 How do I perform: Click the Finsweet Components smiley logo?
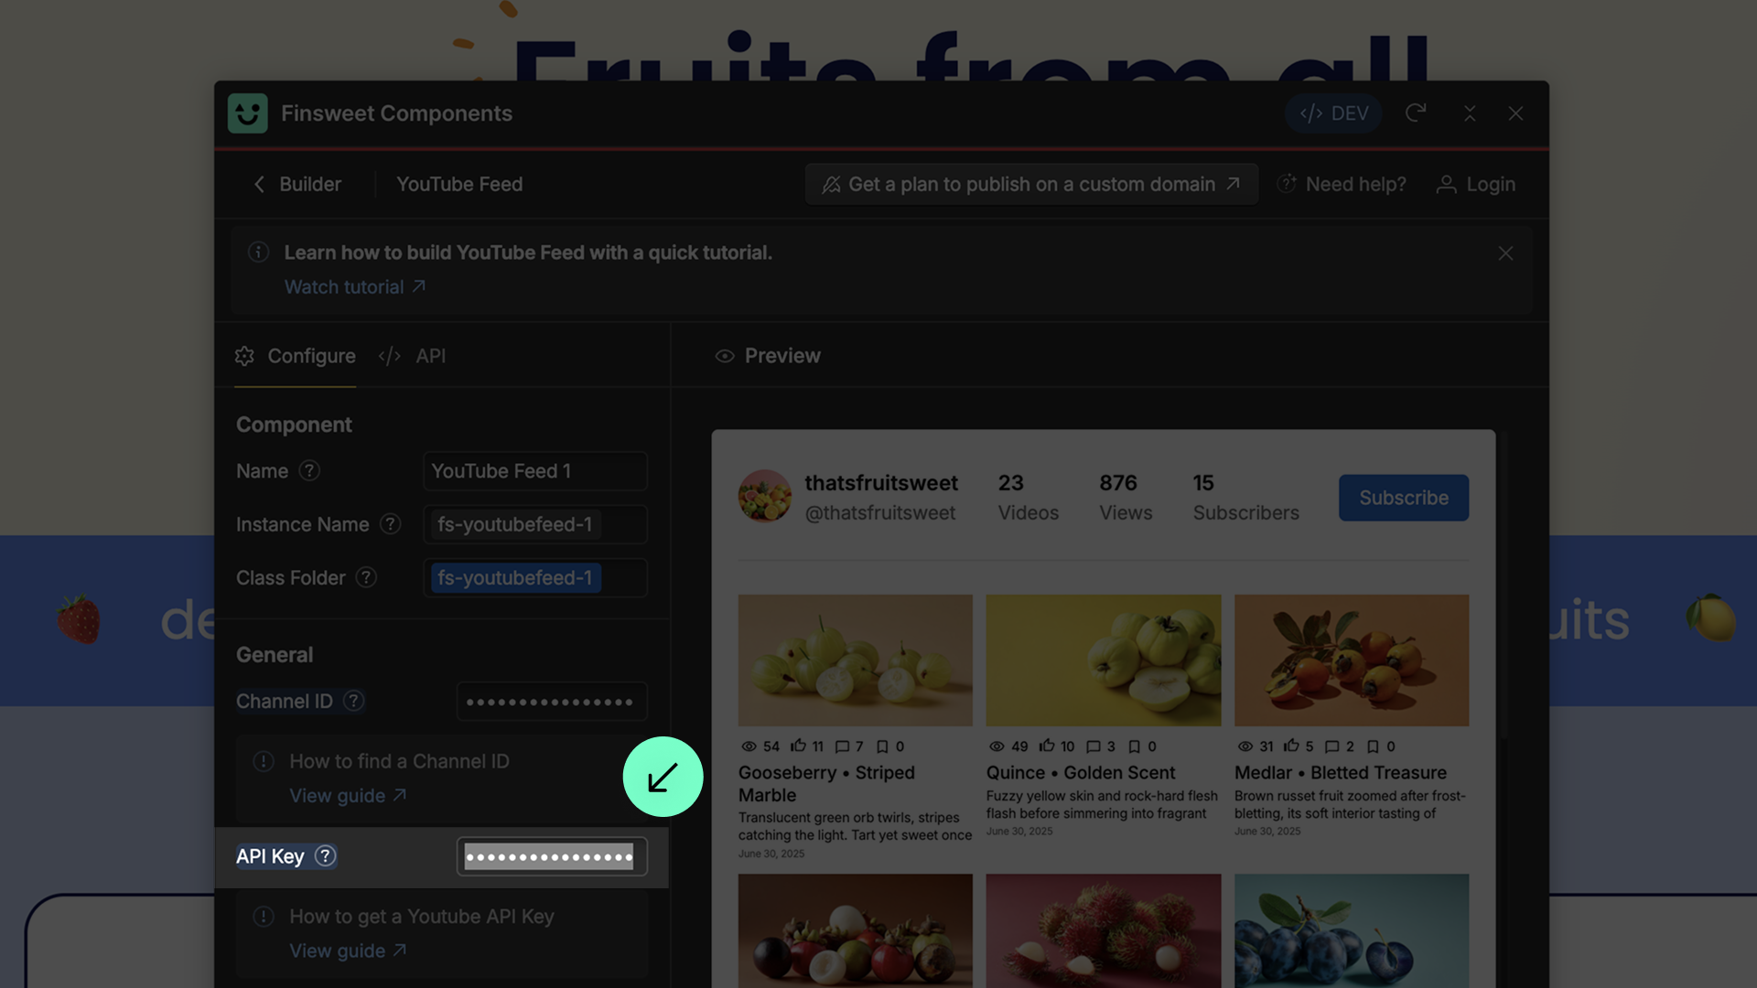(x=247, y=113)
